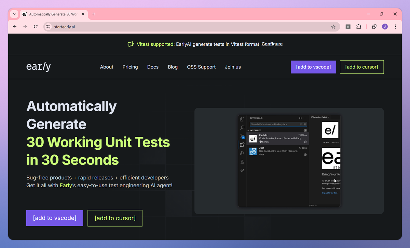Click the EarlyAI e/ activity bar icon in the demo
The image size is (410, 248).
click(242, 170)
